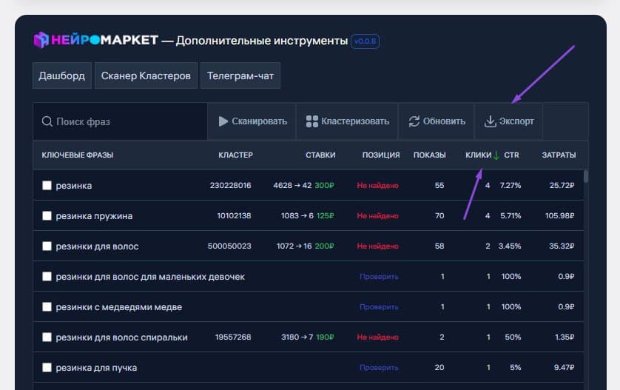This screenshot has height=390, width=620.
Task: Click the 1.35₽ cost value
Action: (565, 337)
